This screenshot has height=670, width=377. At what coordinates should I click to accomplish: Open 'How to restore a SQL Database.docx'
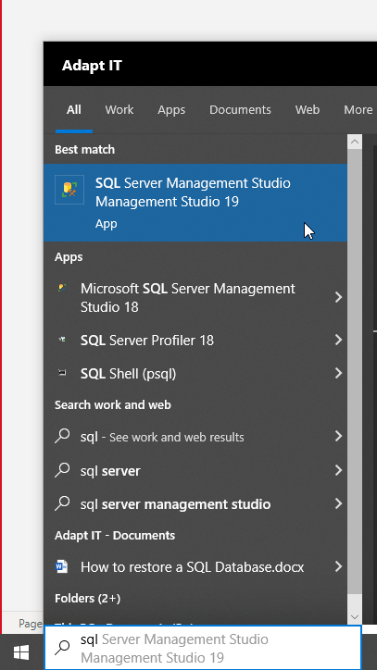[195, 567]
